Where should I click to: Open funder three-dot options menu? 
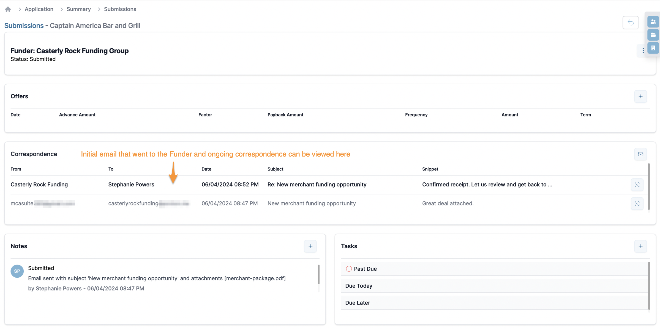pyautogui.click(x=643, y=51)
